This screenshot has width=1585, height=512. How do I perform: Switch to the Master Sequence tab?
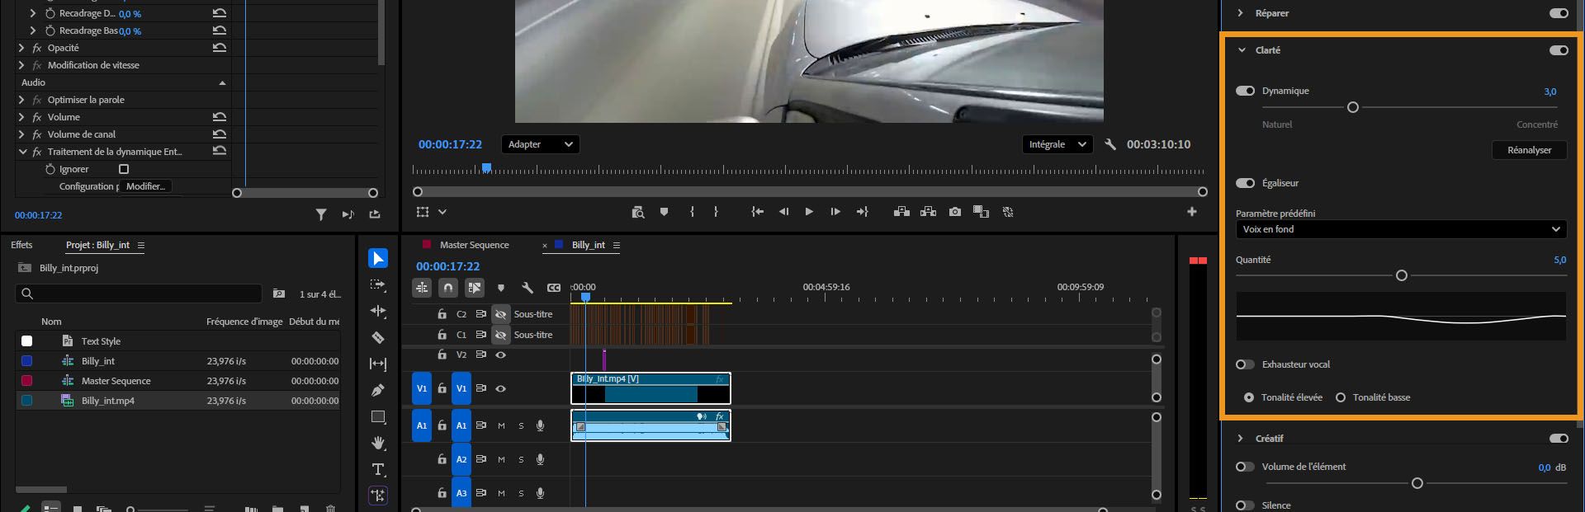click(474, 245)
